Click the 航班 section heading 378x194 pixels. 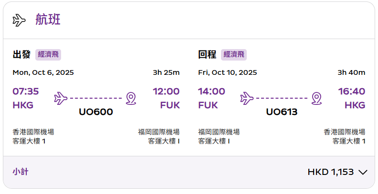click(x=48, y=19)
